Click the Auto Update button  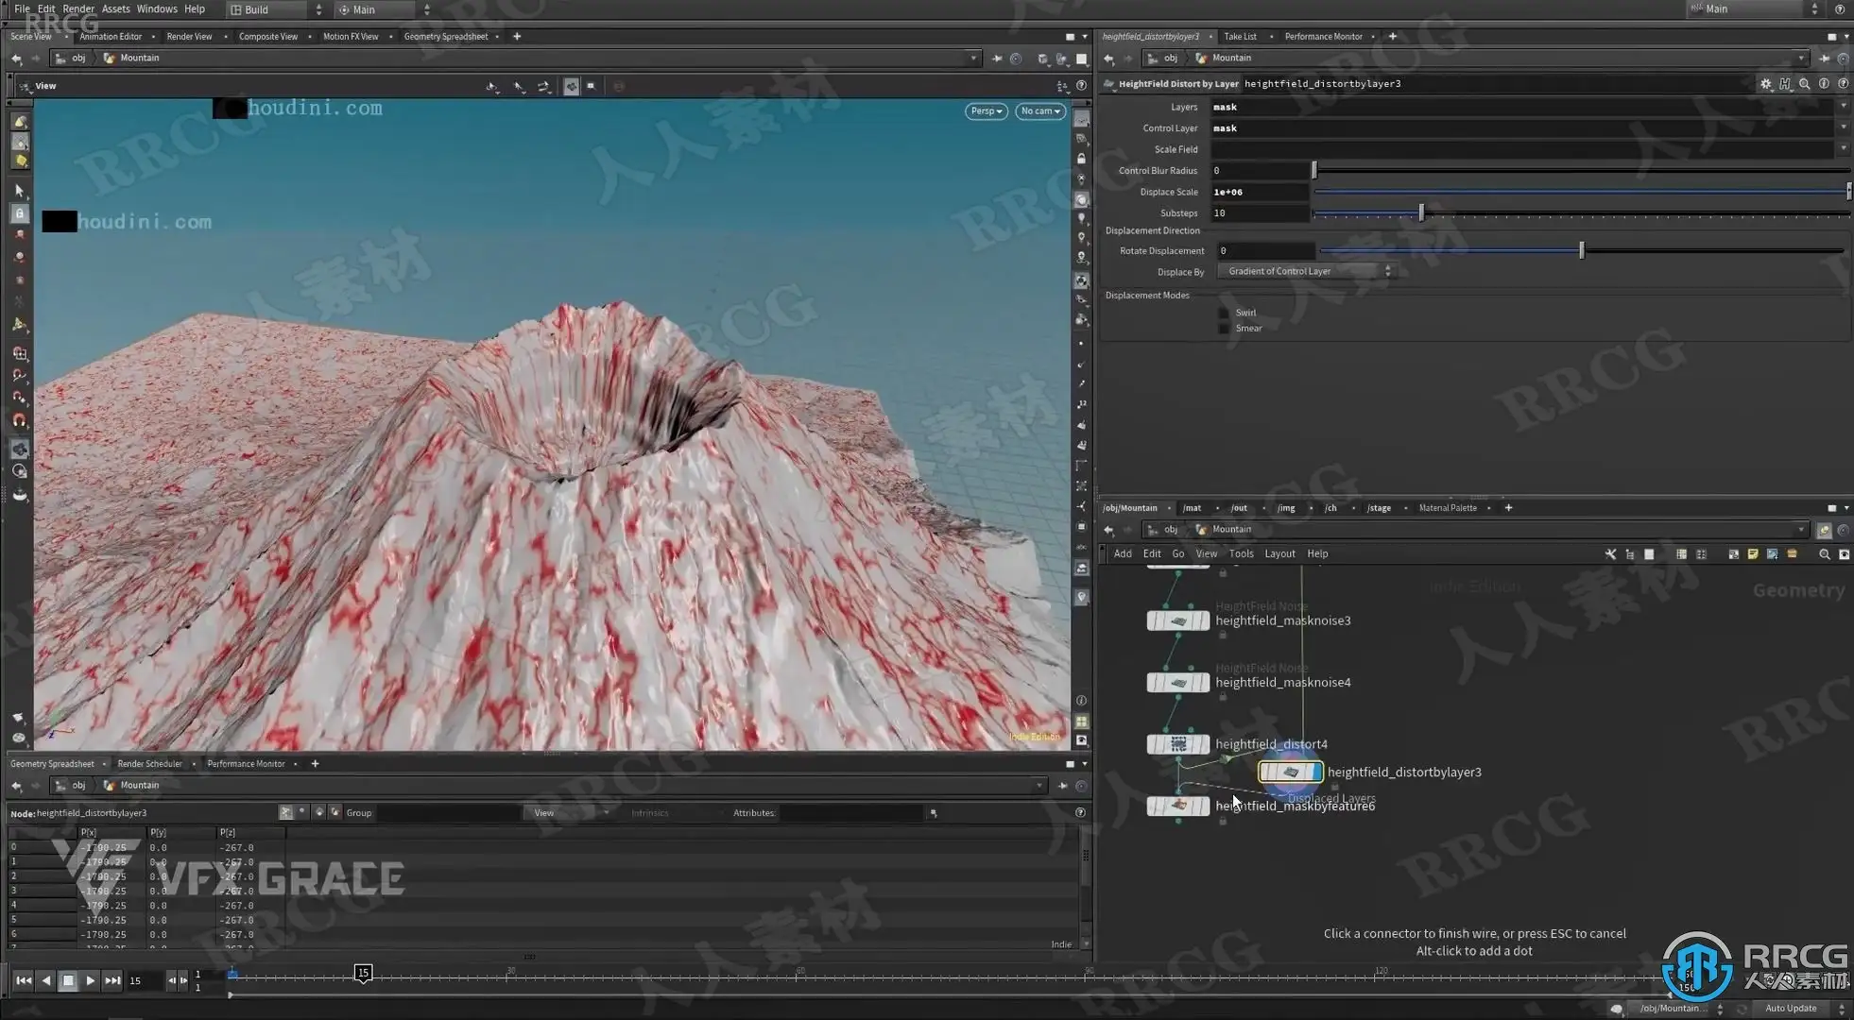(1790, 1008)
